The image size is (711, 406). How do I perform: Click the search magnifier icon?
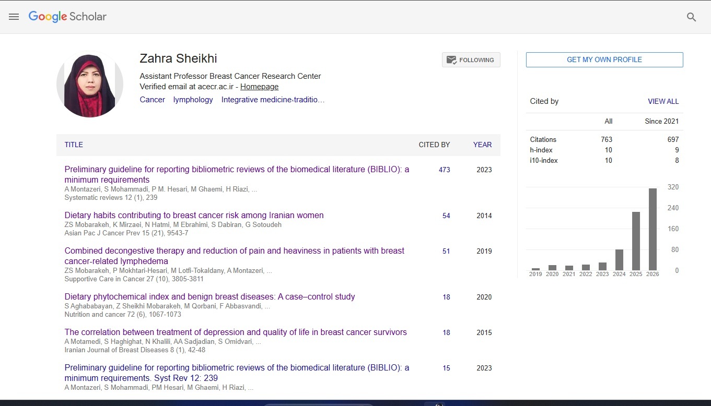pos(691,17)
